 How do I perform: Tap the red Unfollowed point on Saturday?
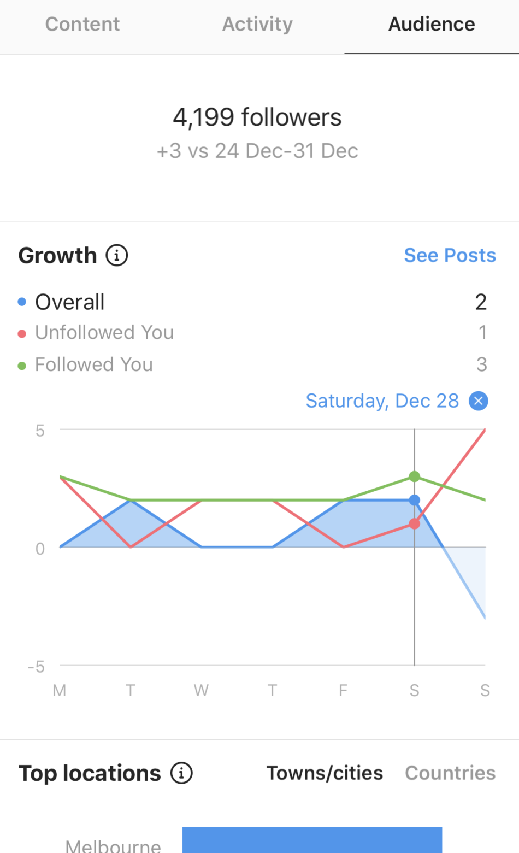[x=415, y=523]
